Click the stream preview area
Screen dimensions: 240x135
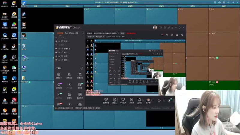click(x=136, y=68)
